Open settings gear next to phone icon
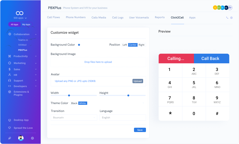The image size is (239, 144). 231,18
